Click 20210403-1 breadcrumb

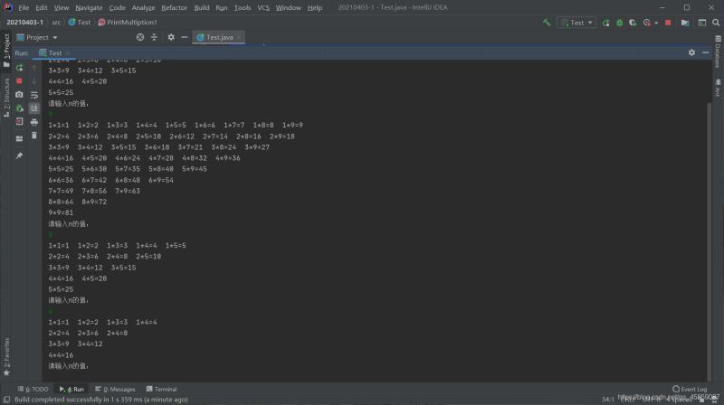click(25, 22)
